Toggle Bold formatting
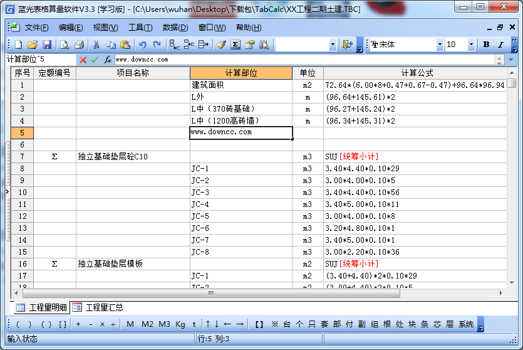This screenshot has width=523, height=350. pos(486,45)
